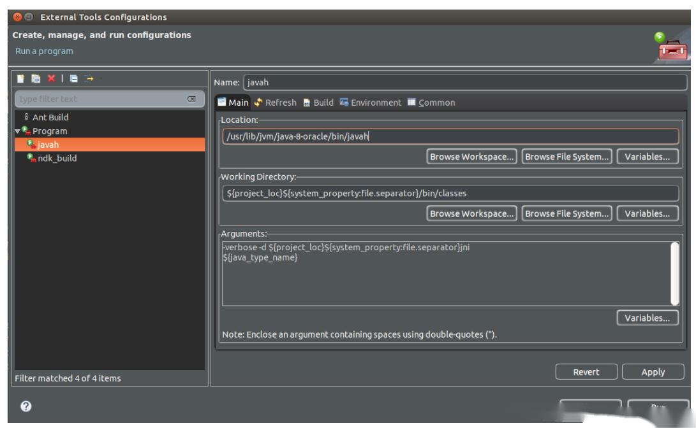The height and width of the screenshot is (428, 696).
Task: Collapse the Program tree node
Action: [x=17, y=131]
